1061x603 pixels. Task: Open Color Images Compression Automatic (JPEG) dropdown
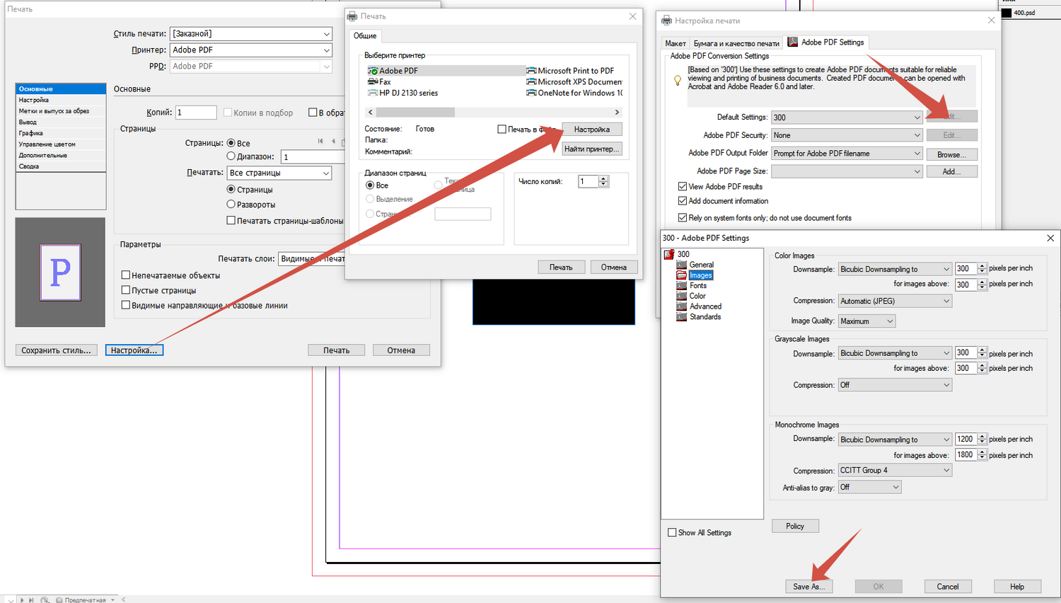tap(895, 301)
